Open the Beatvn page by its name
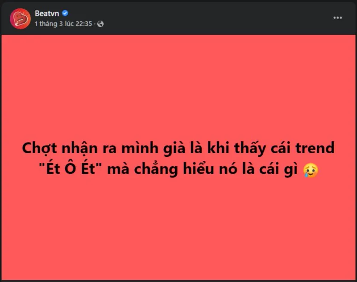 (x=46, y=13)
